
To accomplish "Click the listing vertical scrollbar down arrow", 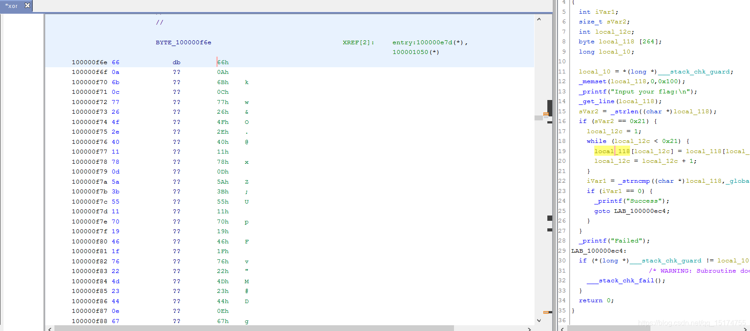I will pyautogui.click(x=538, y=320).
